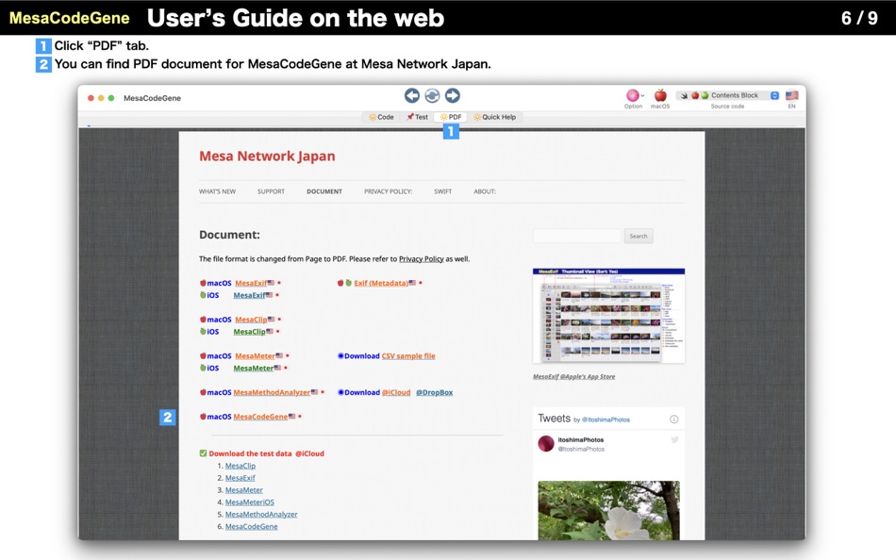The image size is (896, 560).
Task: Open the ABOUT menu item
Action: tap(485, 191)
